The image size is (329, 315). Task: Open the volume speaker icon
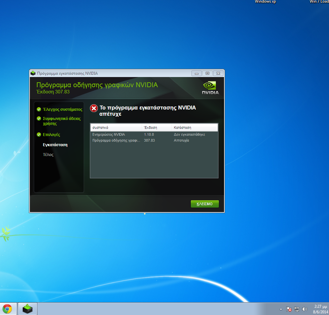[x=305, y=309]
